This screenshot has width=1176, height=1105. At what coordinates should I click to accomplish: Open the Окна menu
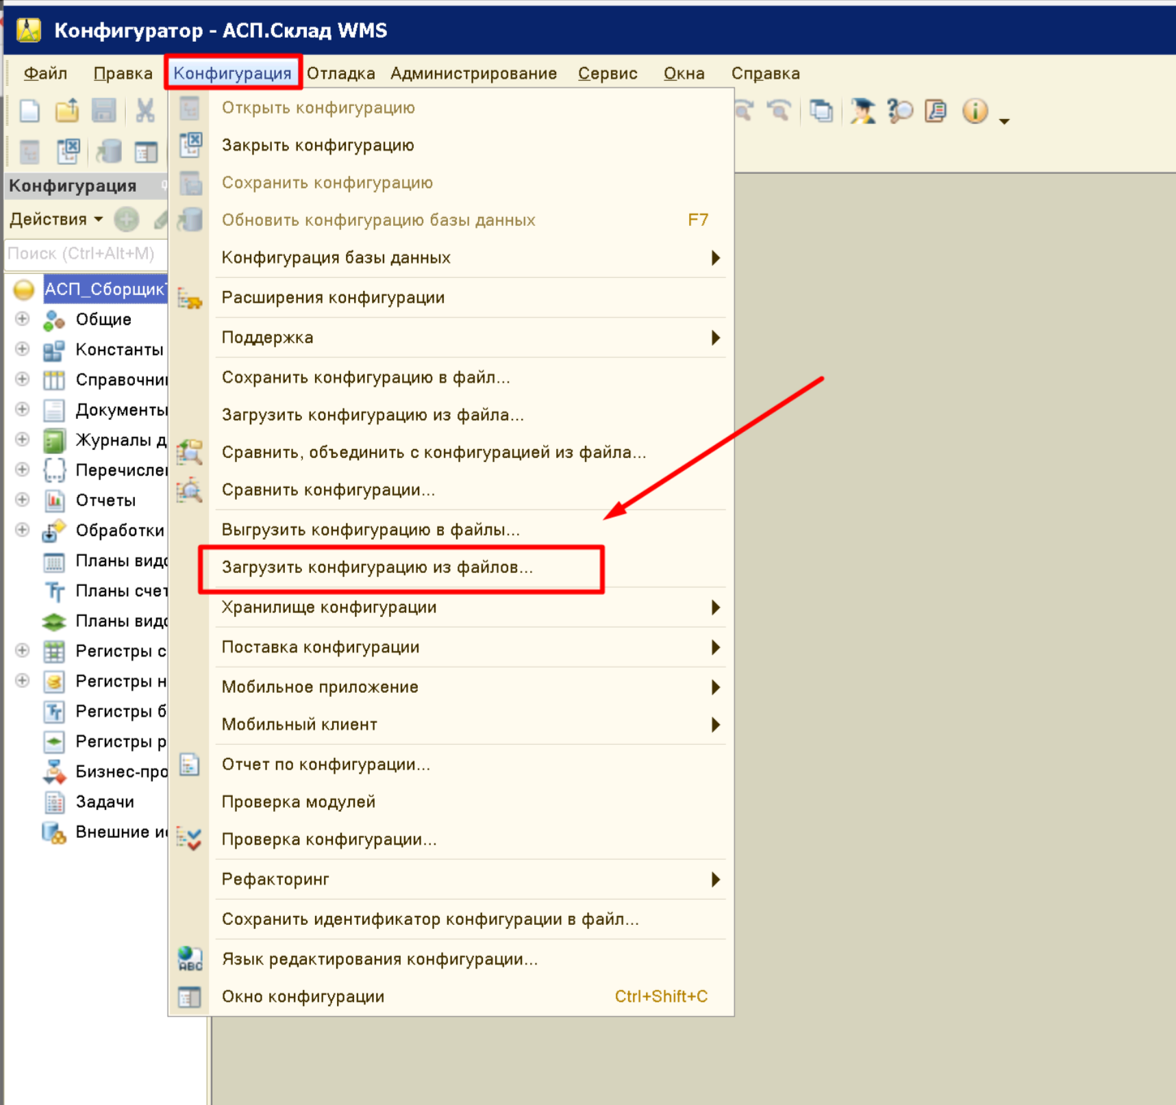click(x=684, y=73)
